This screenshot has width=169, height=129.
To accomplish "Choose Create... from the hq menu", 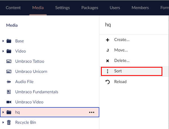I will pyautogui.click(x=122, y=40).
